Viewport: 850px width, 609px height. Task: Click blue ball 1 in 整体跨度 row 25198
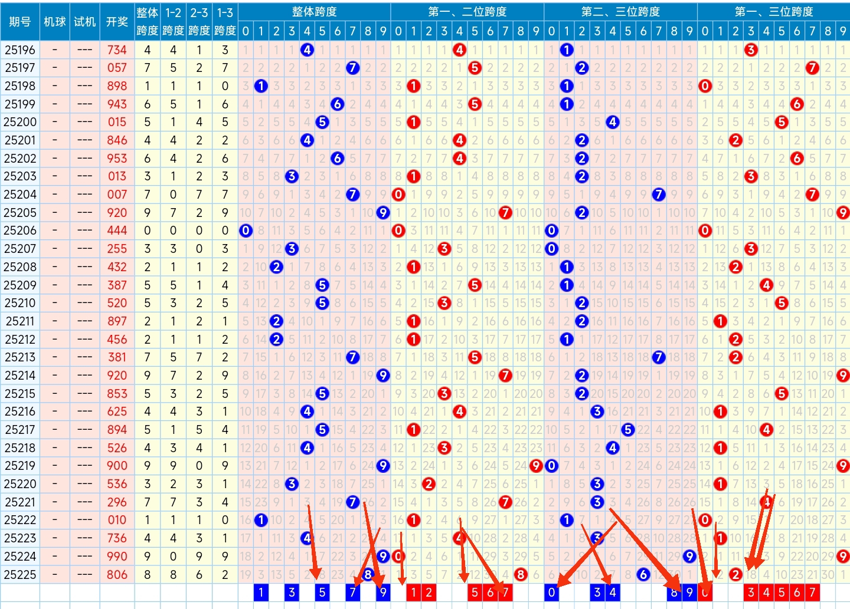point(261,86)
